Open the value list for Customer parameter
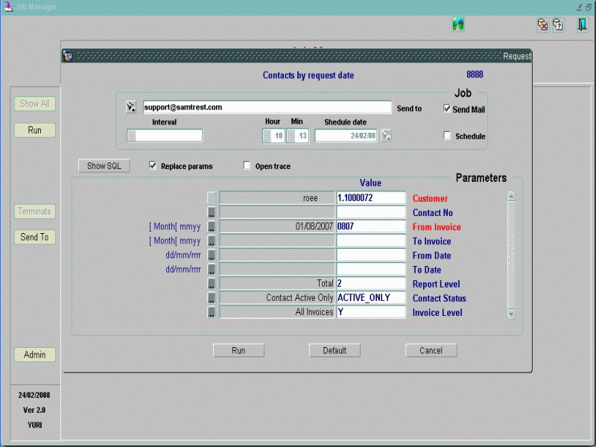596x447 pixels. pos(212,198)
